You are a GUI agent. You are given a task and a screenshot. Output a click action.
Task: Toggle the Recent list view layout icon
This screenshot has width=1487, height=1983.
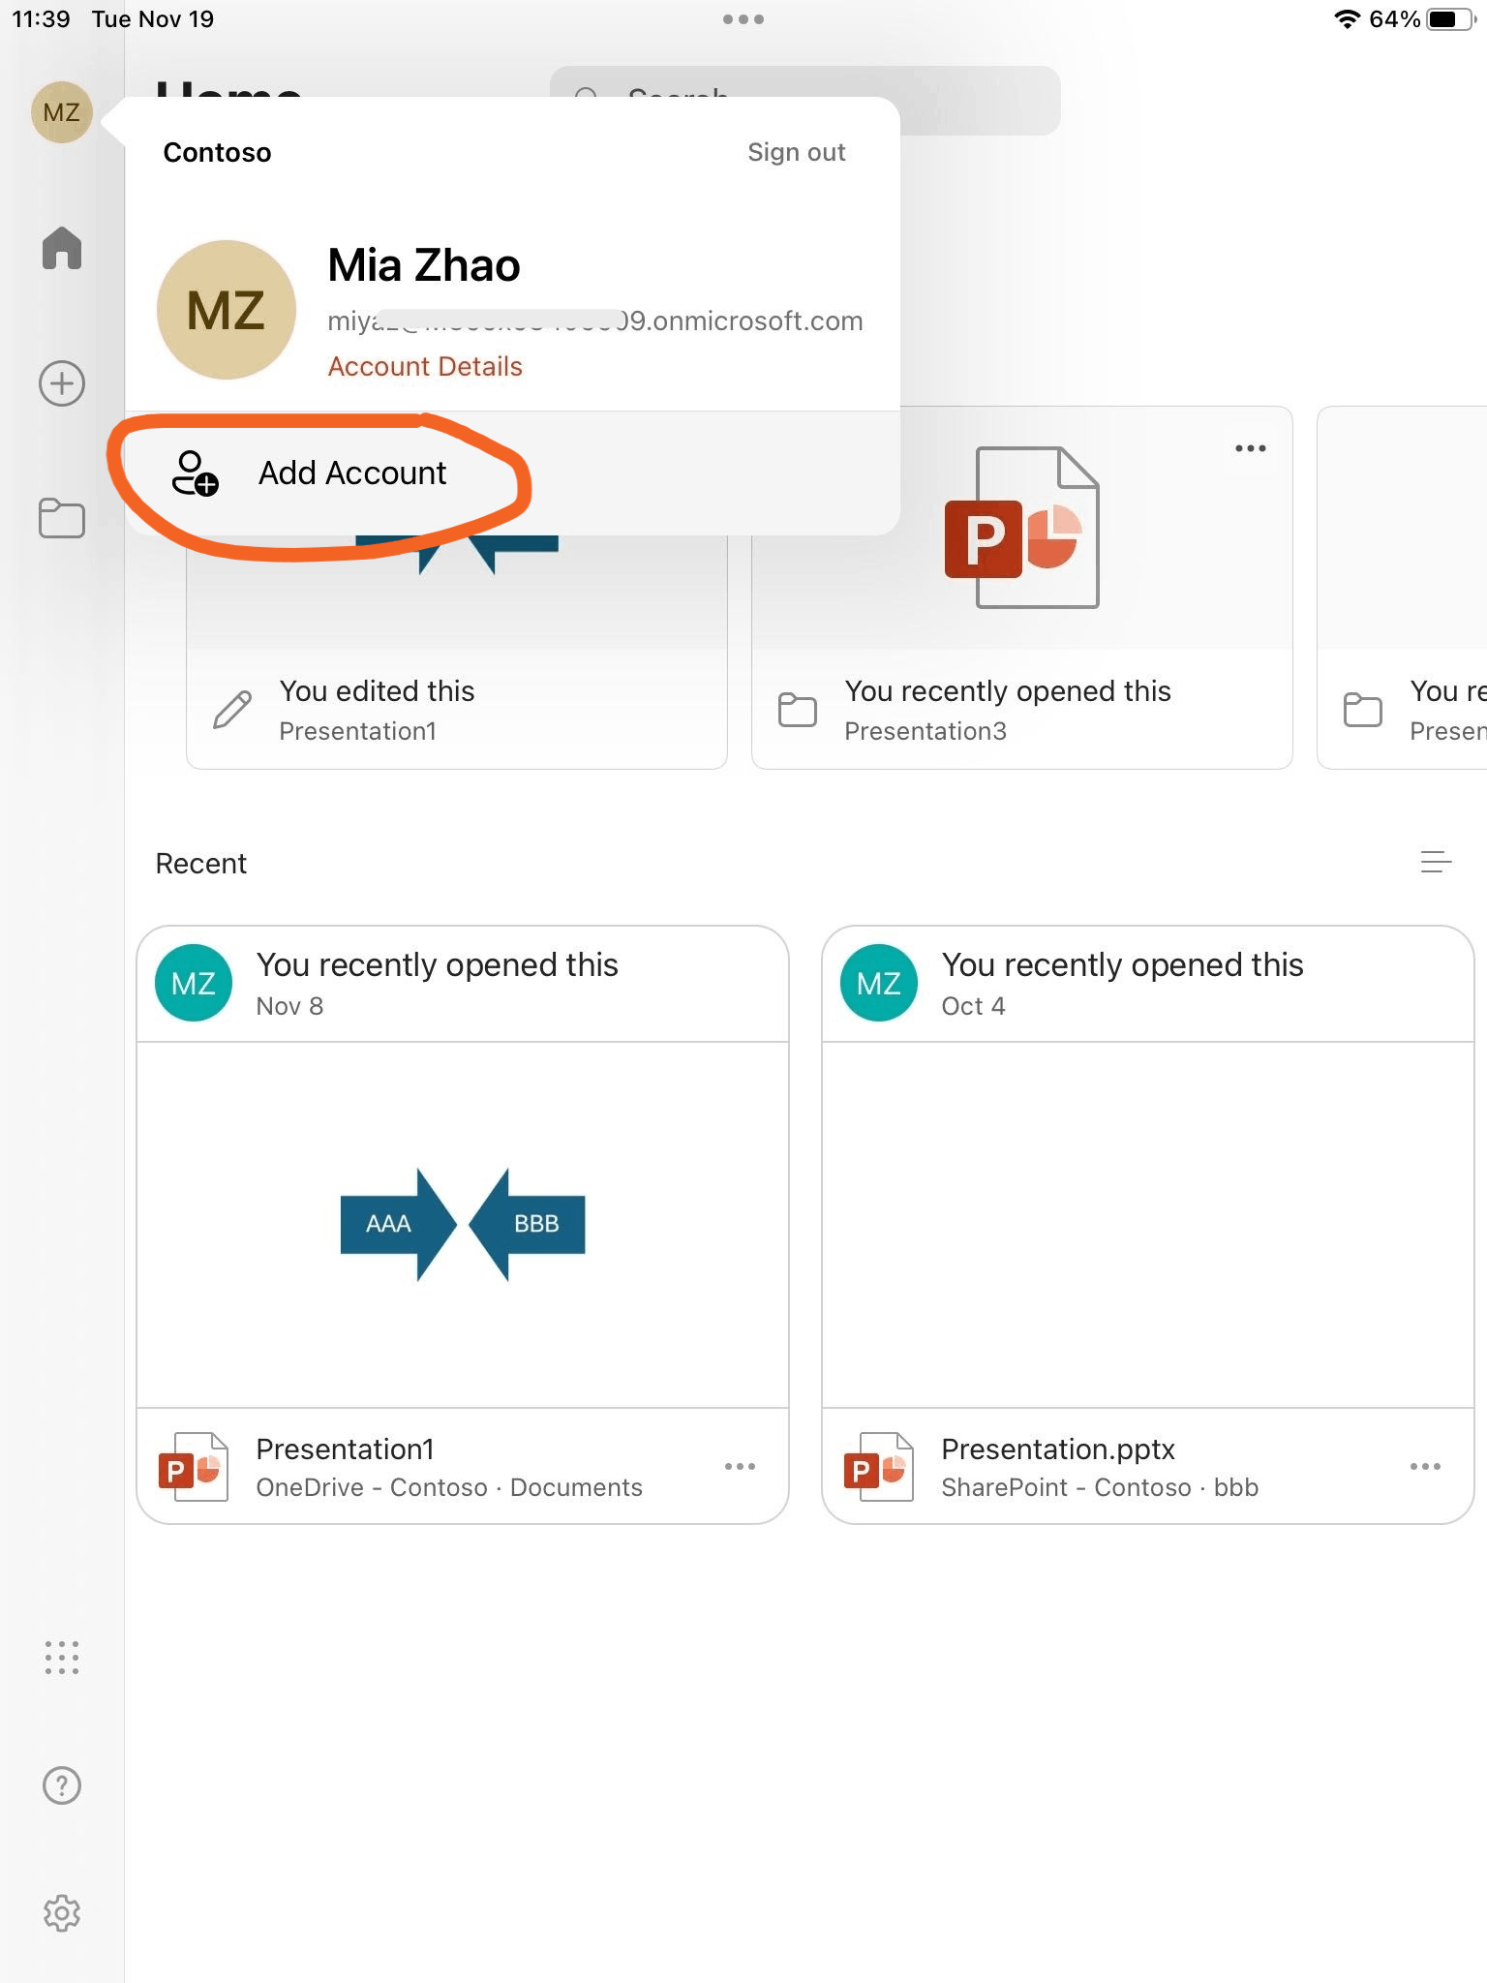click(x=1436, y=862)
